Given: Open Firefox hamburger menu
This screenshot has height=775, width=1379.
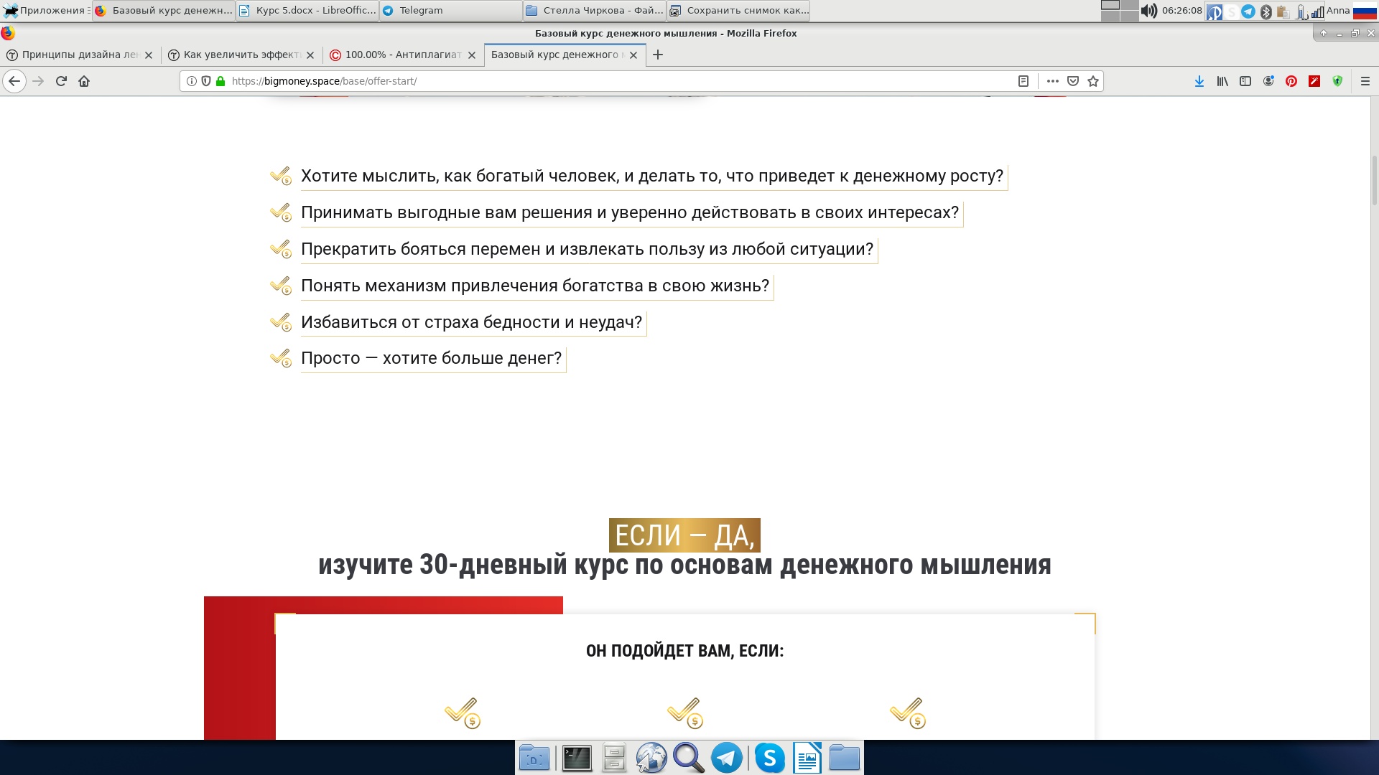Looking at the screenshot, I should (1365, 81).
